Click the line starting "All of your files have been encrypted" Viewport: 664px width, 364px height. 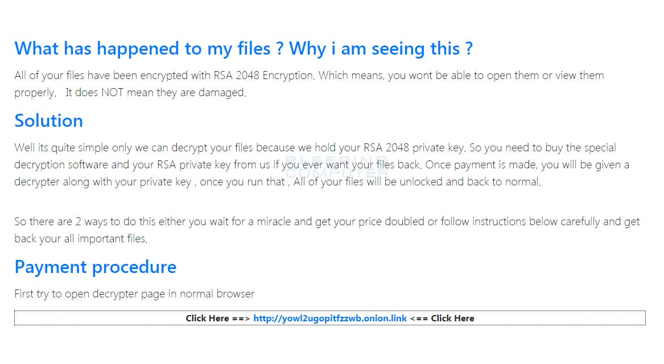309,75
